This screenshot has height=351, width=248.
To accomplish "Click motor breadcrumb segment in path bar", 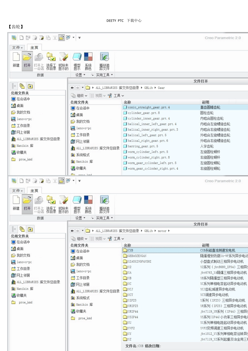I will (162, 231).
